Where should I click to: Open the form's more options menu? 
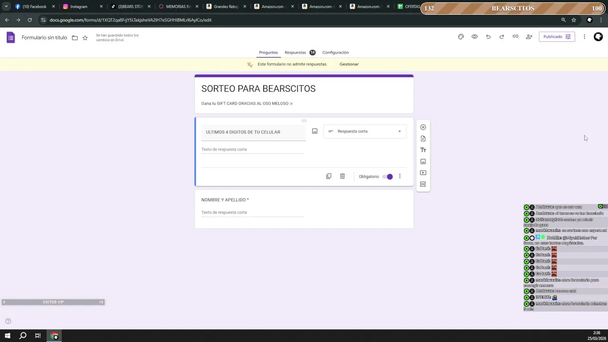(584, 37)
